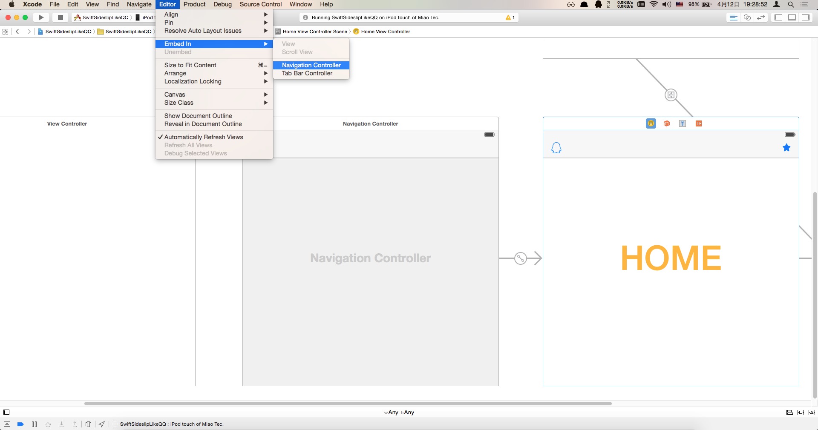Open the Debug menu in menu bar
The image size is (818, 430).
tap(222, 4)
